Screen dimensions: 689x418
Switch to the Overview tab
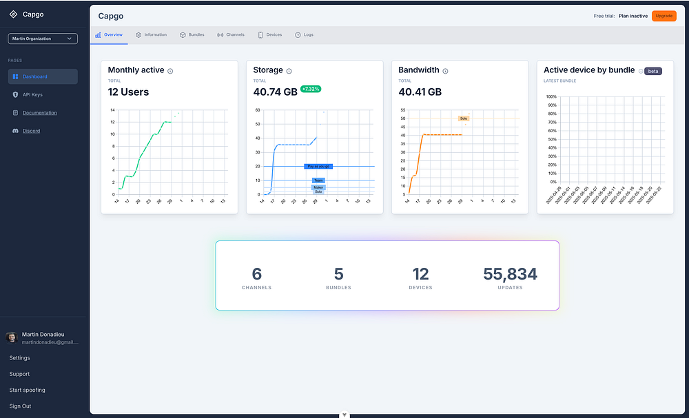[x=109, y=34]
